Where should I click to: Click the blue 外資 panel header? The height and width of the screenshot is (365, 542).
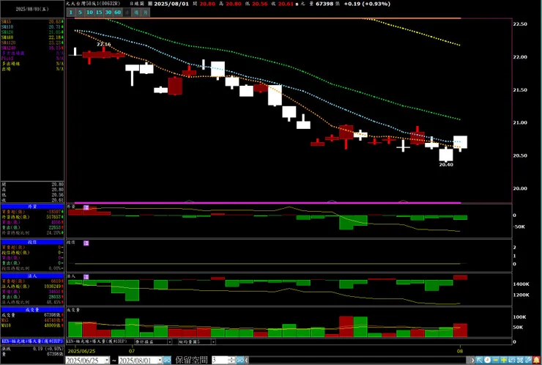[x=32, y=207]
